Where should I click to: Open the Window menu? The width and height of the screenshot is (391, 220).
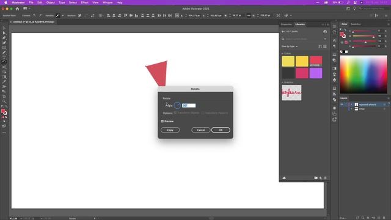108,2
